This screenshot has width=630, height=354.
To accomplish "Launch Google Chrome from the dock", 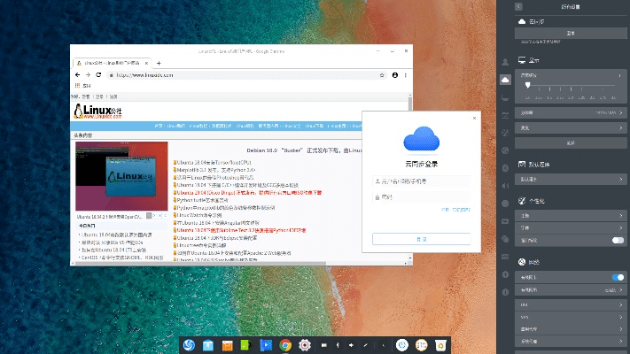I will point(285,344).
